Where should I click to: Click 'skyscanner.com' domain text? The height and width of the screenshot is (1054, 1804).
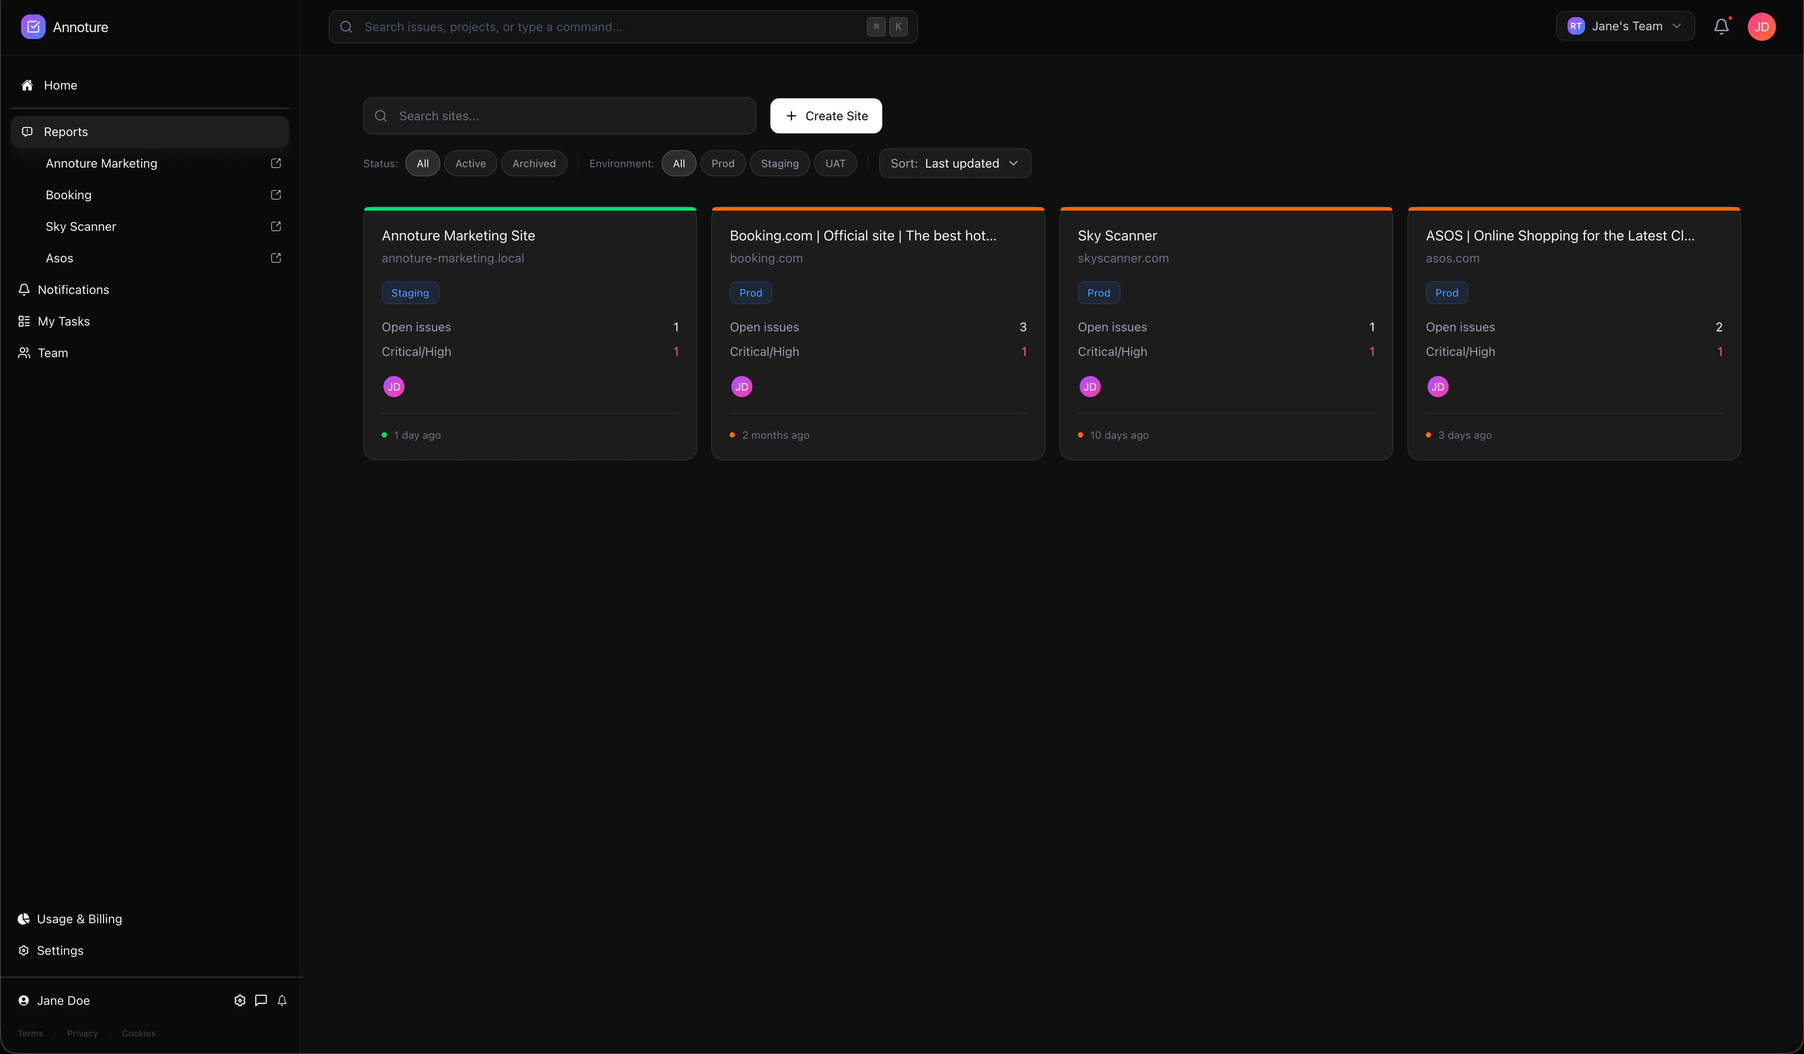coord(1123,258)
